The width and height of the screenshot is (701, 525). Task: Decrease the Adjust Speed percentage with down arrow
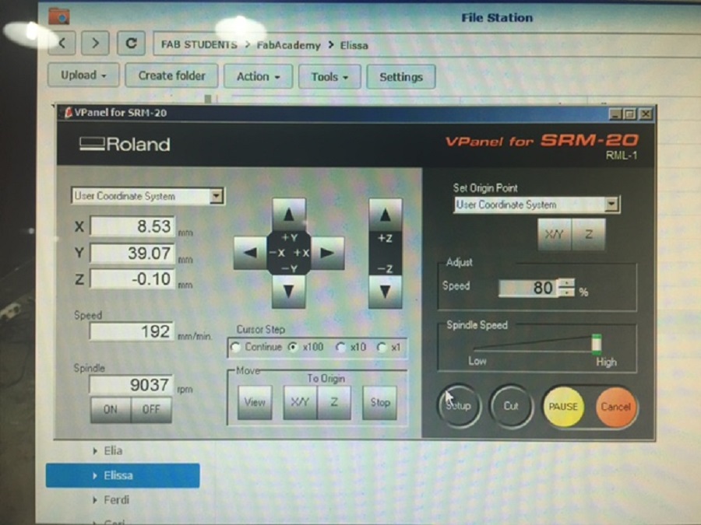coord(567,292)
